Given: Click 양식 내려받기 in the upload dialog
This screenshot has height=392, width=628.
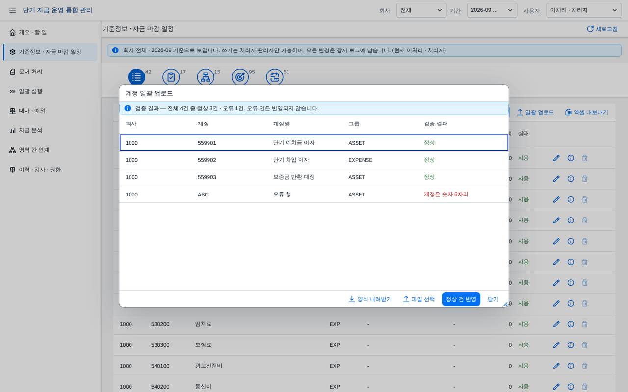Looking at the screenshot, I should tap(370, 299).
